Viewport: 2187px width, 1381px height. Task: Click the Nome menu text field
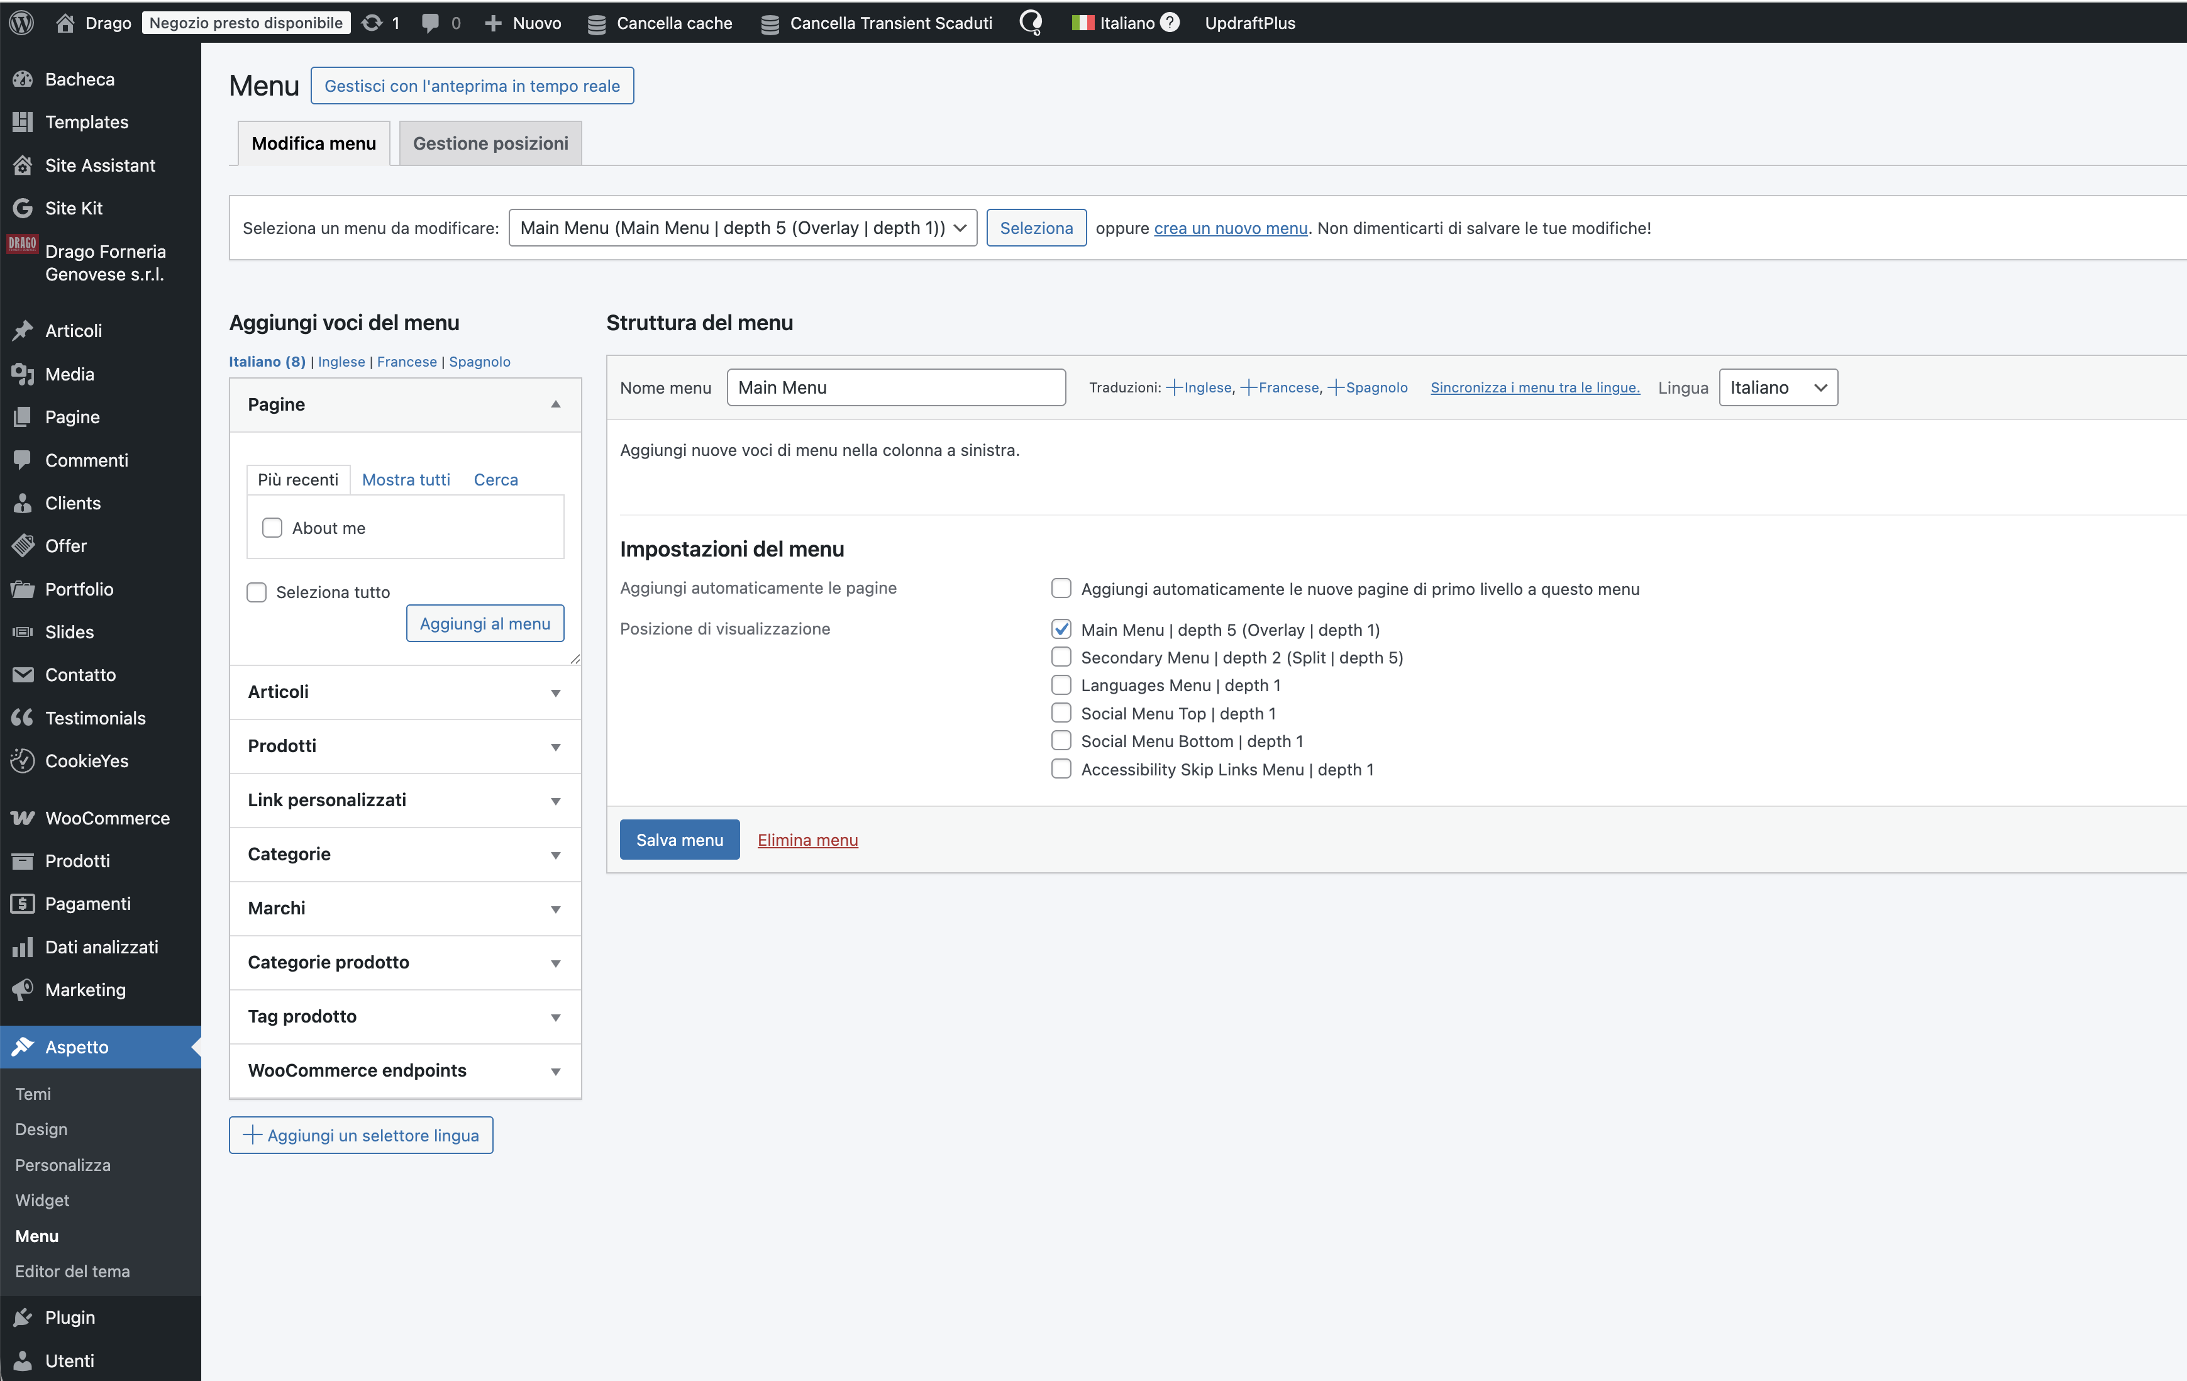coord(895,388)
